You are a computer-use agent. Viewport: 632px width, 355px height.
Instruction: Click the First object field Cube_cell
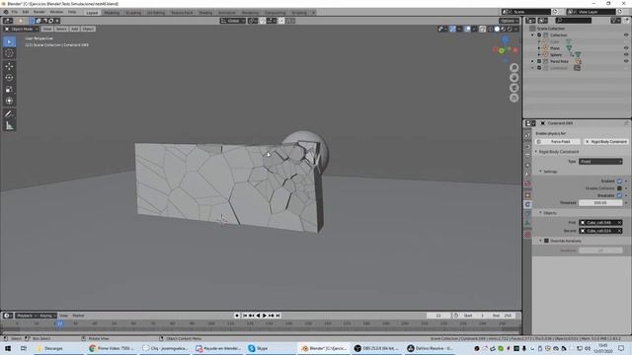tap(600, 223)
